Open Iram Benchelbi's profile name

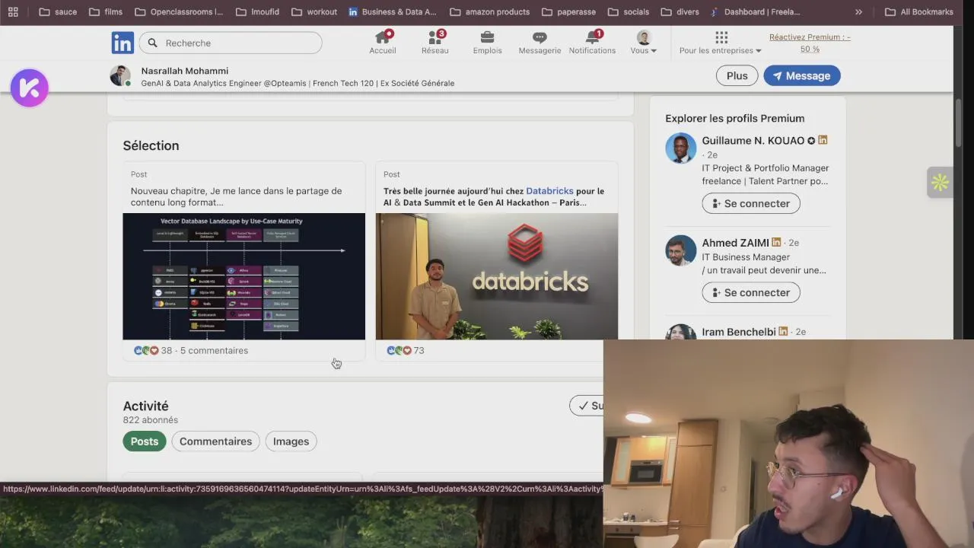click(738, 332)
